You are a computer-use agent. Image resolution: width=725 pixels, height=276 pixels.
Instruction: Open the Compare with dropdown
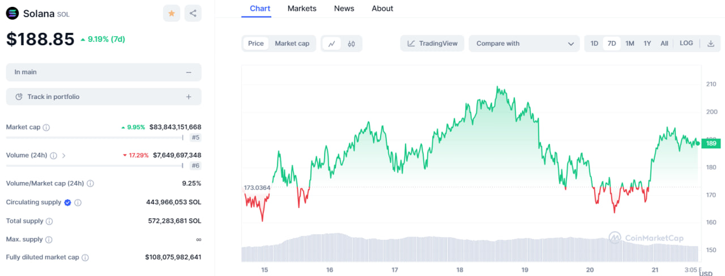524,44
